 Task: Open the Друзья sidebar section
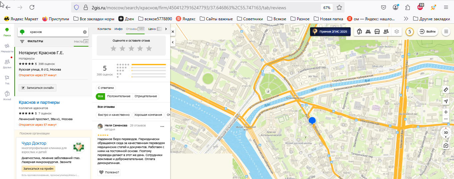point(7,64)
